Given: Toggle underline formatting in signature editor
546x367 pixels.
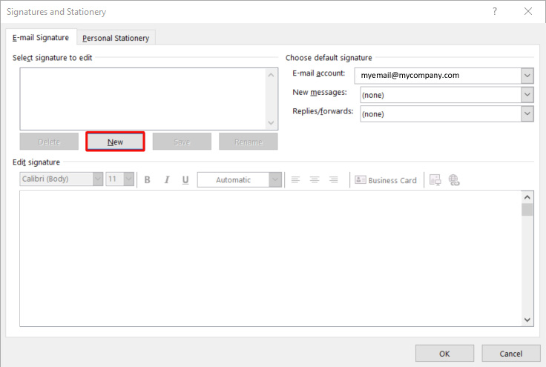Looking at the screenshot, I should (185, 180).
